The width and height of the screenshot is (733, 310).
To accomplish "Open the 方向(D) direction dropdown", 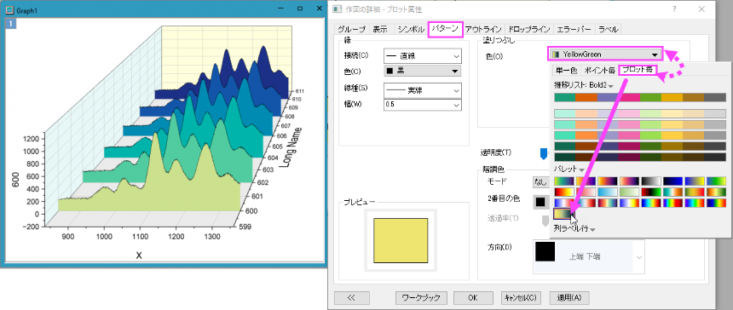I will tap(589, 256).
